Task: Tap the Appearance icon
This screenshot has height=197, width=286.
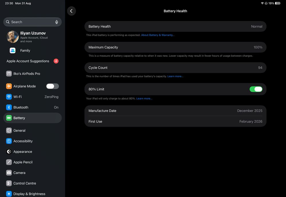Action: 9,152
